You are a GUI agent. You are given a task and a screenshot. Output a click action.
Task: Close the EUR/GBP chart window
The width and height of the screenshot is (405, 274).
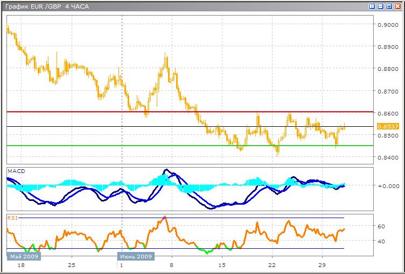tap(397, 6)
